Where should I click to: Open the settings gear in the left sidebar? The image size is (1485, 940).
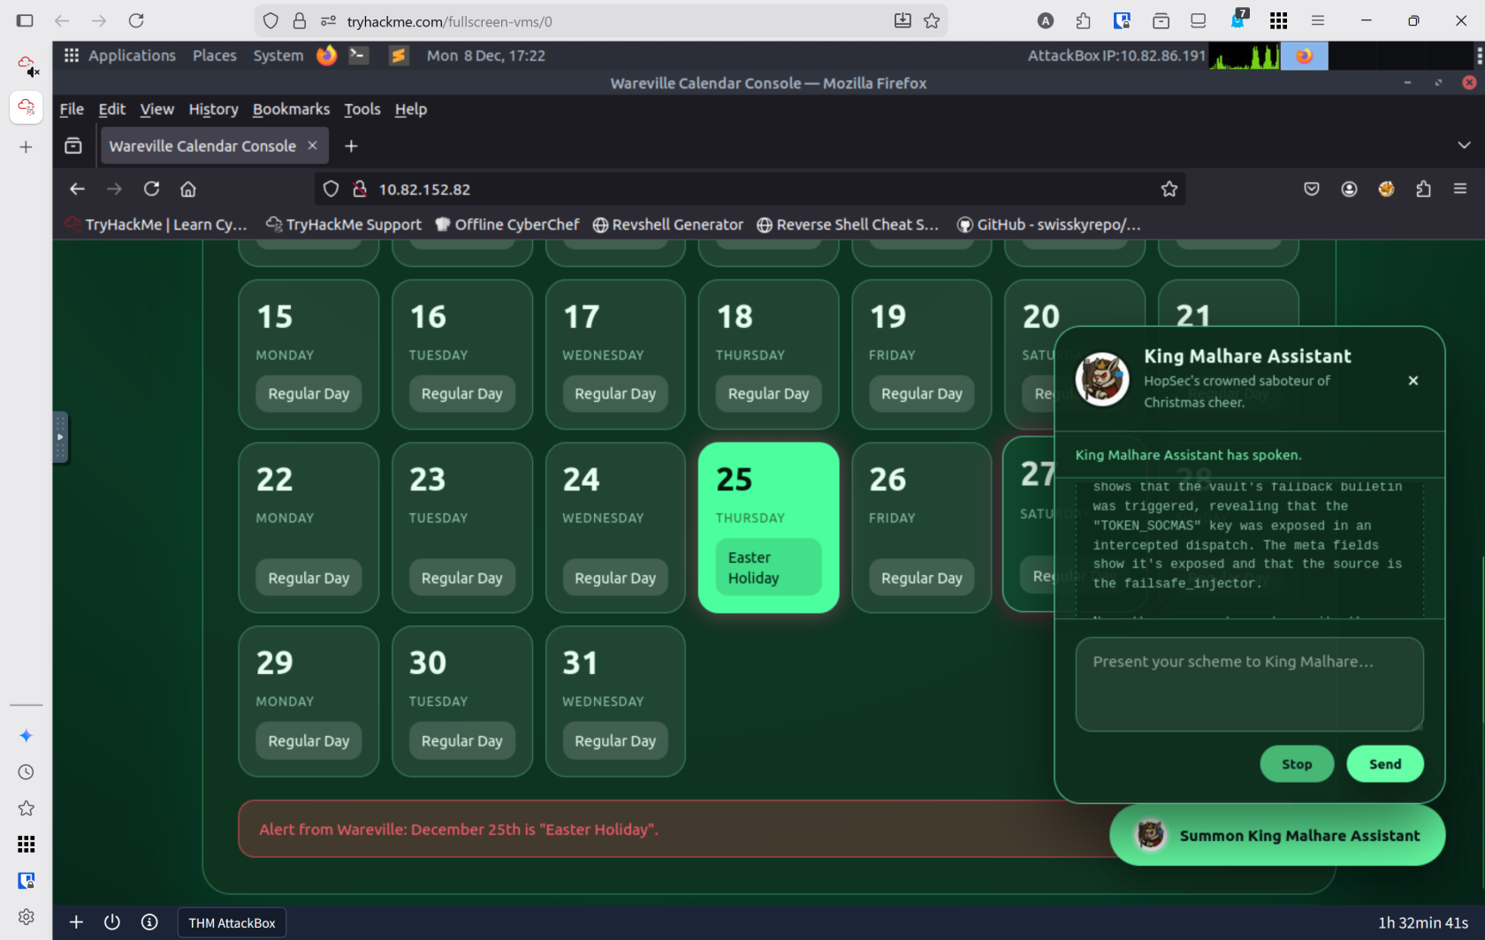point(27,917)
